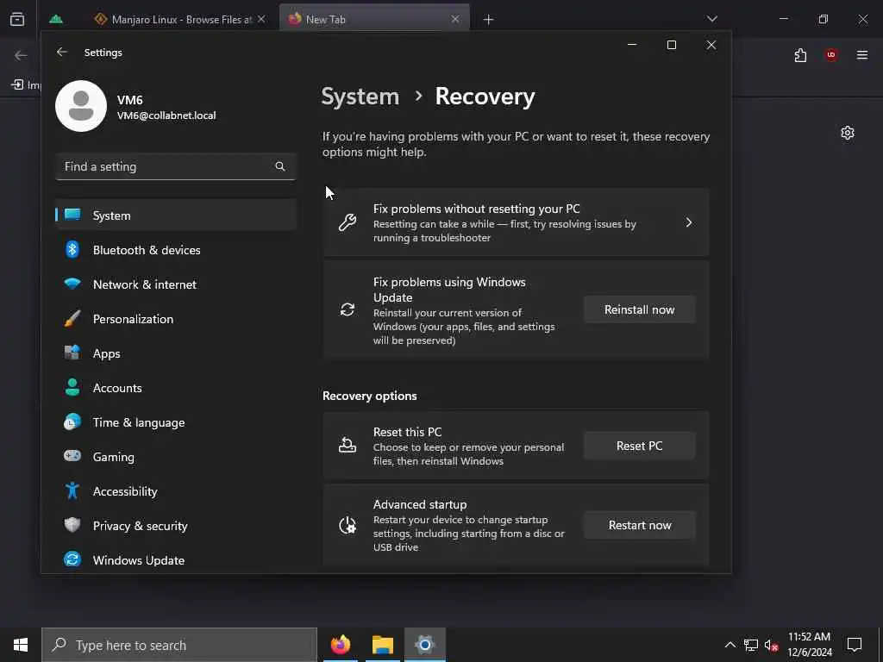Click the Import bookmarks toolbar item

[x=26, y=84]
